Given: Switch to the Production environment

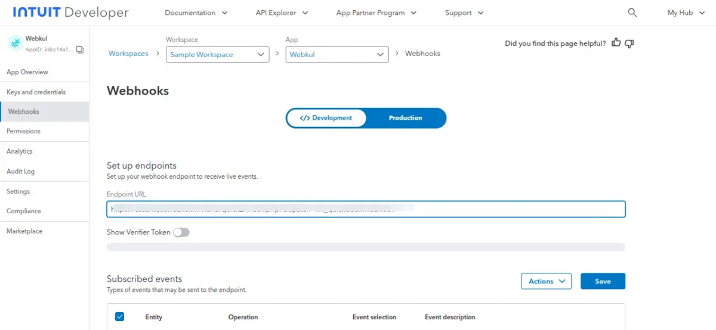Looking at the screenshot, I should pos(405,118).
